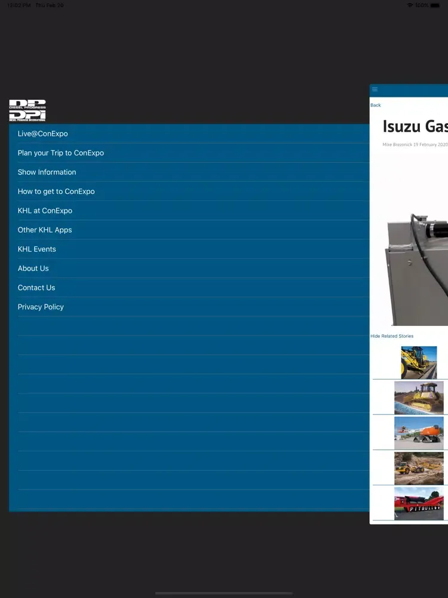Screen dimensions: 448x598
Task: Tap the Wi-Fi status icon
Action: 410,5
